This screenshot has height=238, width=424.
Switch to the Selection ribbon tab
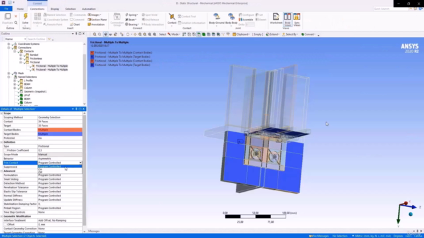[x=70, y=9]
